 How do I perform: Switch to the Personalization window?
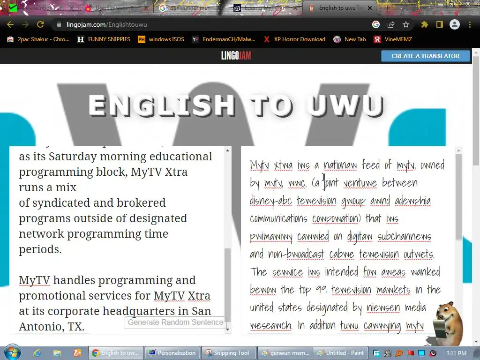172,353
